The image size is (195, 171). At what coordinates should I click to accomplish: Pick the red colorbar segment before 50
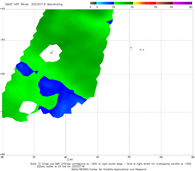[151, 3]
